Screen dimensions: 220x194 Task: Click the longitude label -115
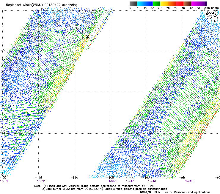(38, 178)
